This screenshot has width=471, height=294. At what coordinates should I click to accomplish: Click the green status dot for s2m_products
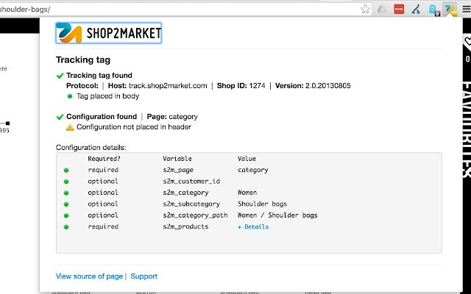(x=66, y=227)
